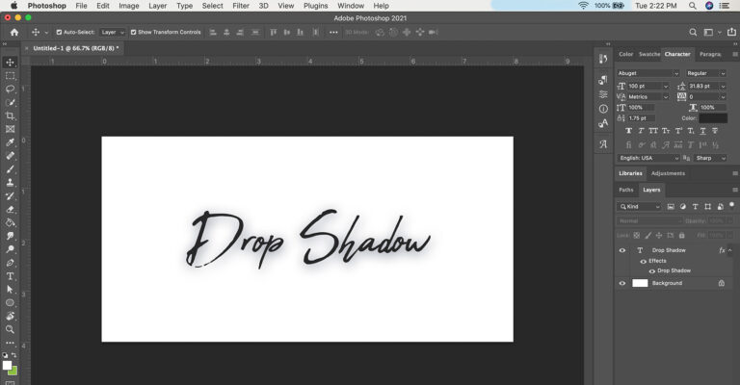Screen dimensions: 740x385
Task: Open macOS Spotlight search in menu bar
Action: 693,6
